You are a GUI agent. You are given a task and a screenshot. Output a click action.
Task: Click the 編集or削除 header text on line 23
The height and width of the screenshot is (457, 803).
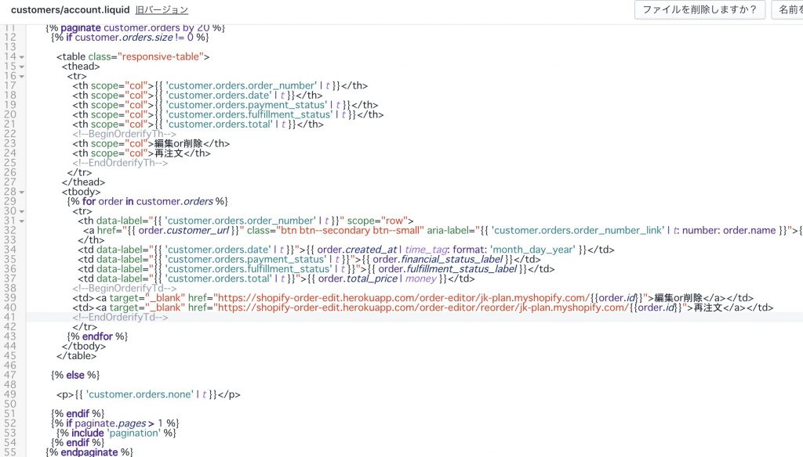point(178,144)
